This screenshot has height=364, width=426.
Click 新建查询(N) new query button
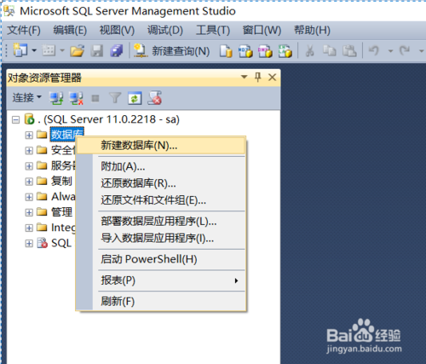pos(172,51)
